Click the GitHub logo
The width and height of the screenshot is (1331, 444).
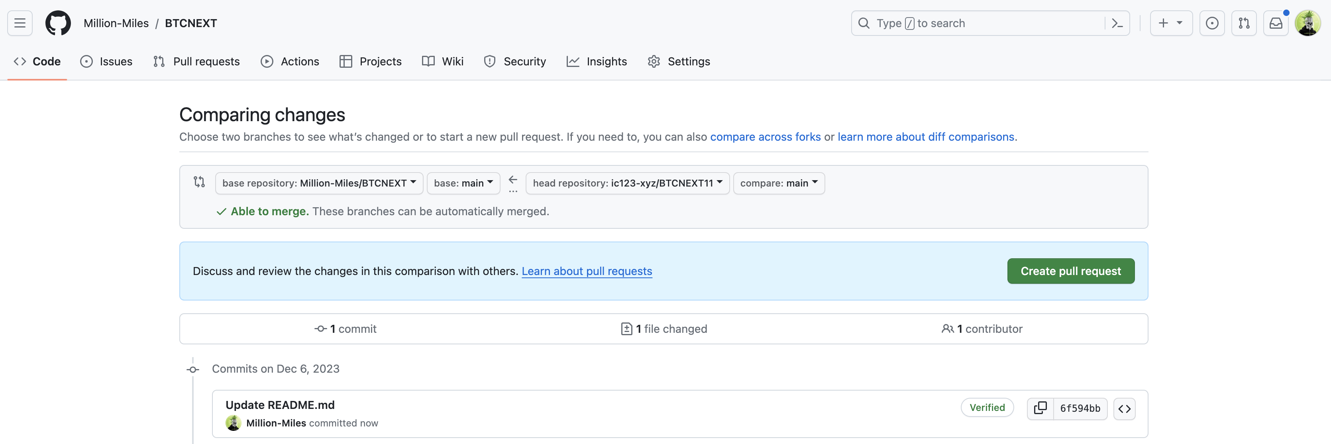pos(58,23)
